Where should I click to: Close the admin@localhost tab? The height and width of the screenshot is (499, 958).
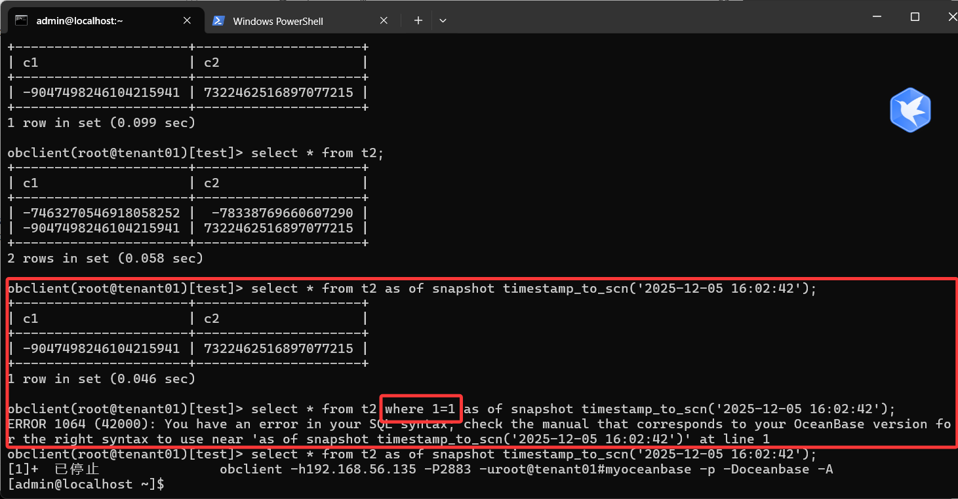click(x=187, y=20)
